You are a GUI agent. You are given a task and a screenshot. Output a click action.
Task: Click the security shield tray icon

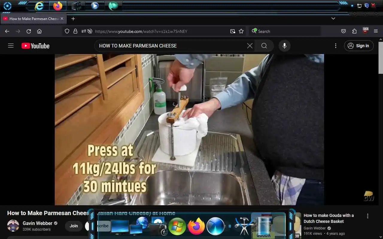point(367,5)
